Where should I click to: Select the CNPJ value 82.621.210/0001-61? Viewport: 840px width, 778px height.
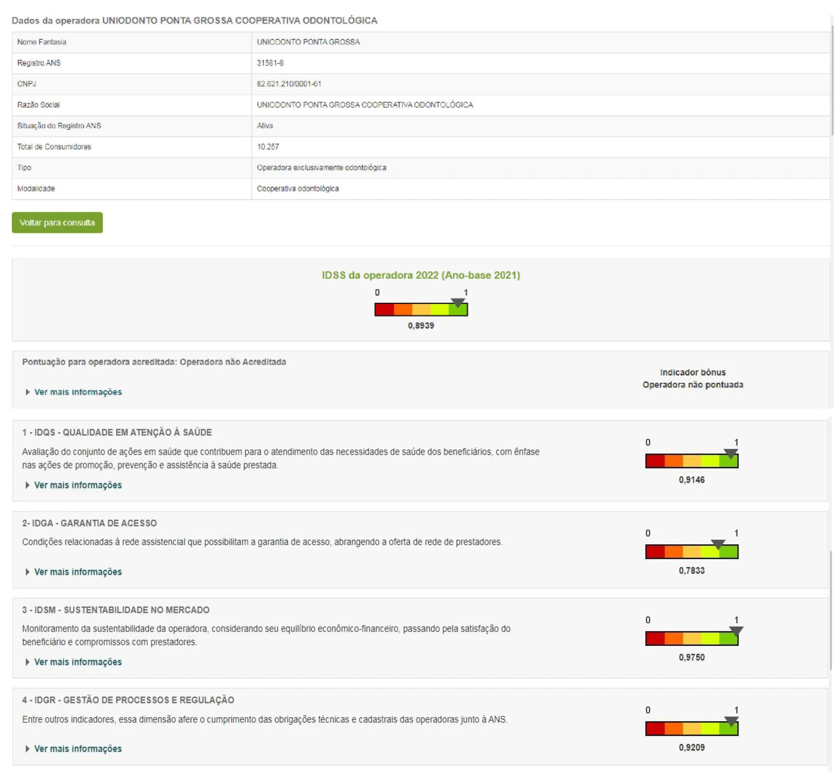tap(289, 84)
